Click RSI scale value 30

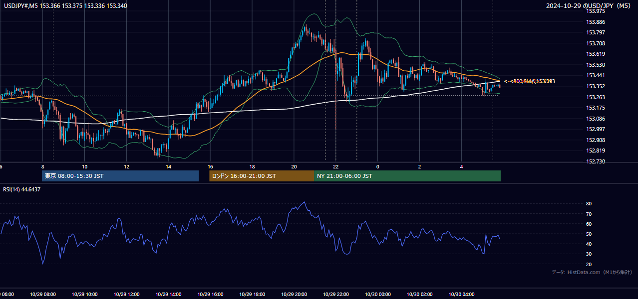tap(589, 254)
